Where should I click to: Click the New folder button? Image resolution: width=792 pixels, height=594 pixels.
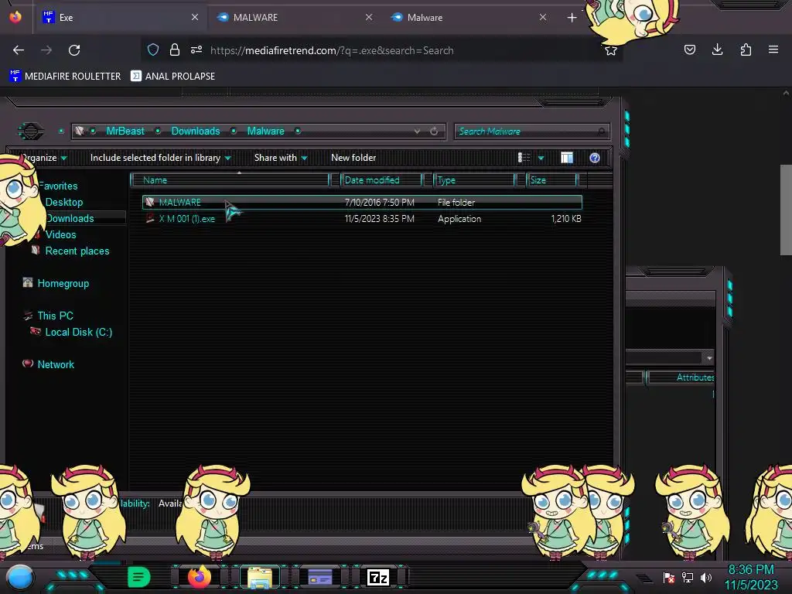(x=353, y=158)
